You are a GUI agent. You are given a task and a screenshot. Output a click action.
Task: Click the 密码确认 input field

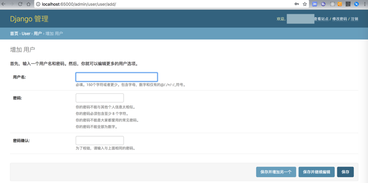(99, 141)
